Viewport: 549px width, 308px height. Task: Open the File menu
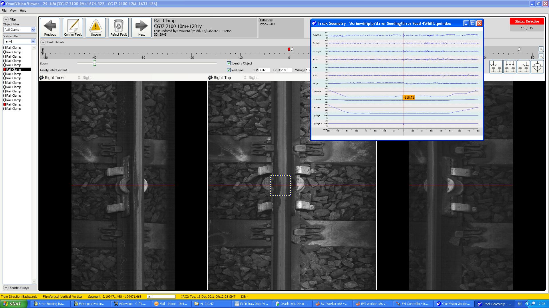pos(4,11)
